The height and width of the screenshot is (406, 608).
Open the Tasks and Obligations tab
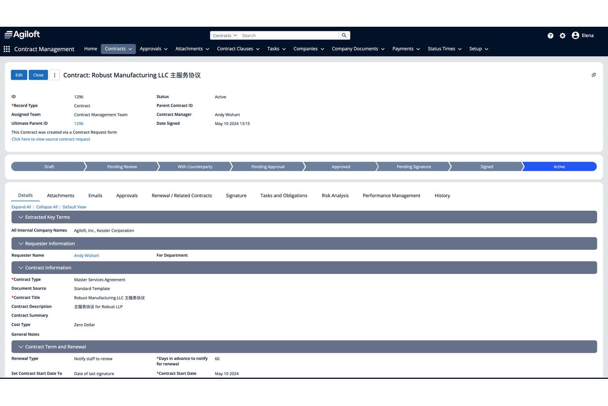284,196
